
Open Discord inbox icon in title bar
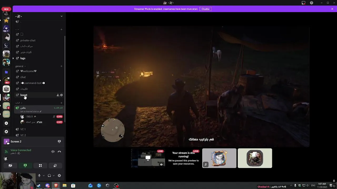(x=304, y=3)
